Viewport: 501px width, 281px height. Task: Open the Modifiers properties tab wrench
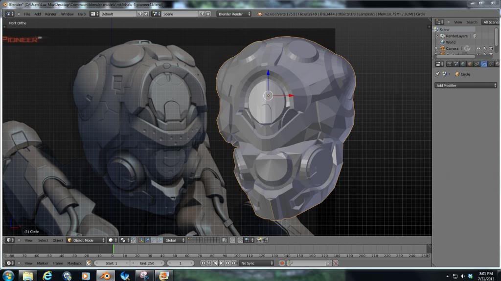(x=484, y=64)
